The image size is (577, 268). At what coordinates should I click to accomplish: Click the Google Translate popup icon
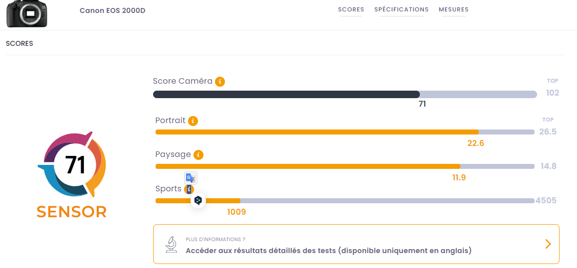tap(191, 178)
